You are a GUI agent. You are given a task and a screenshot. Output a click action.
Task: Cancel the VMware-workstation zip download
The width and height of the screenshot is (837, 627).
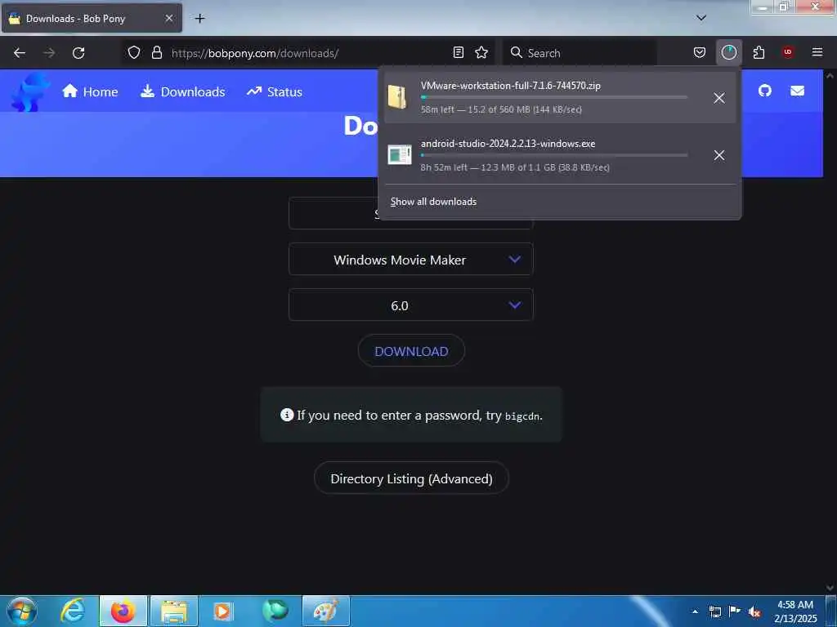(x=719, y=98)
